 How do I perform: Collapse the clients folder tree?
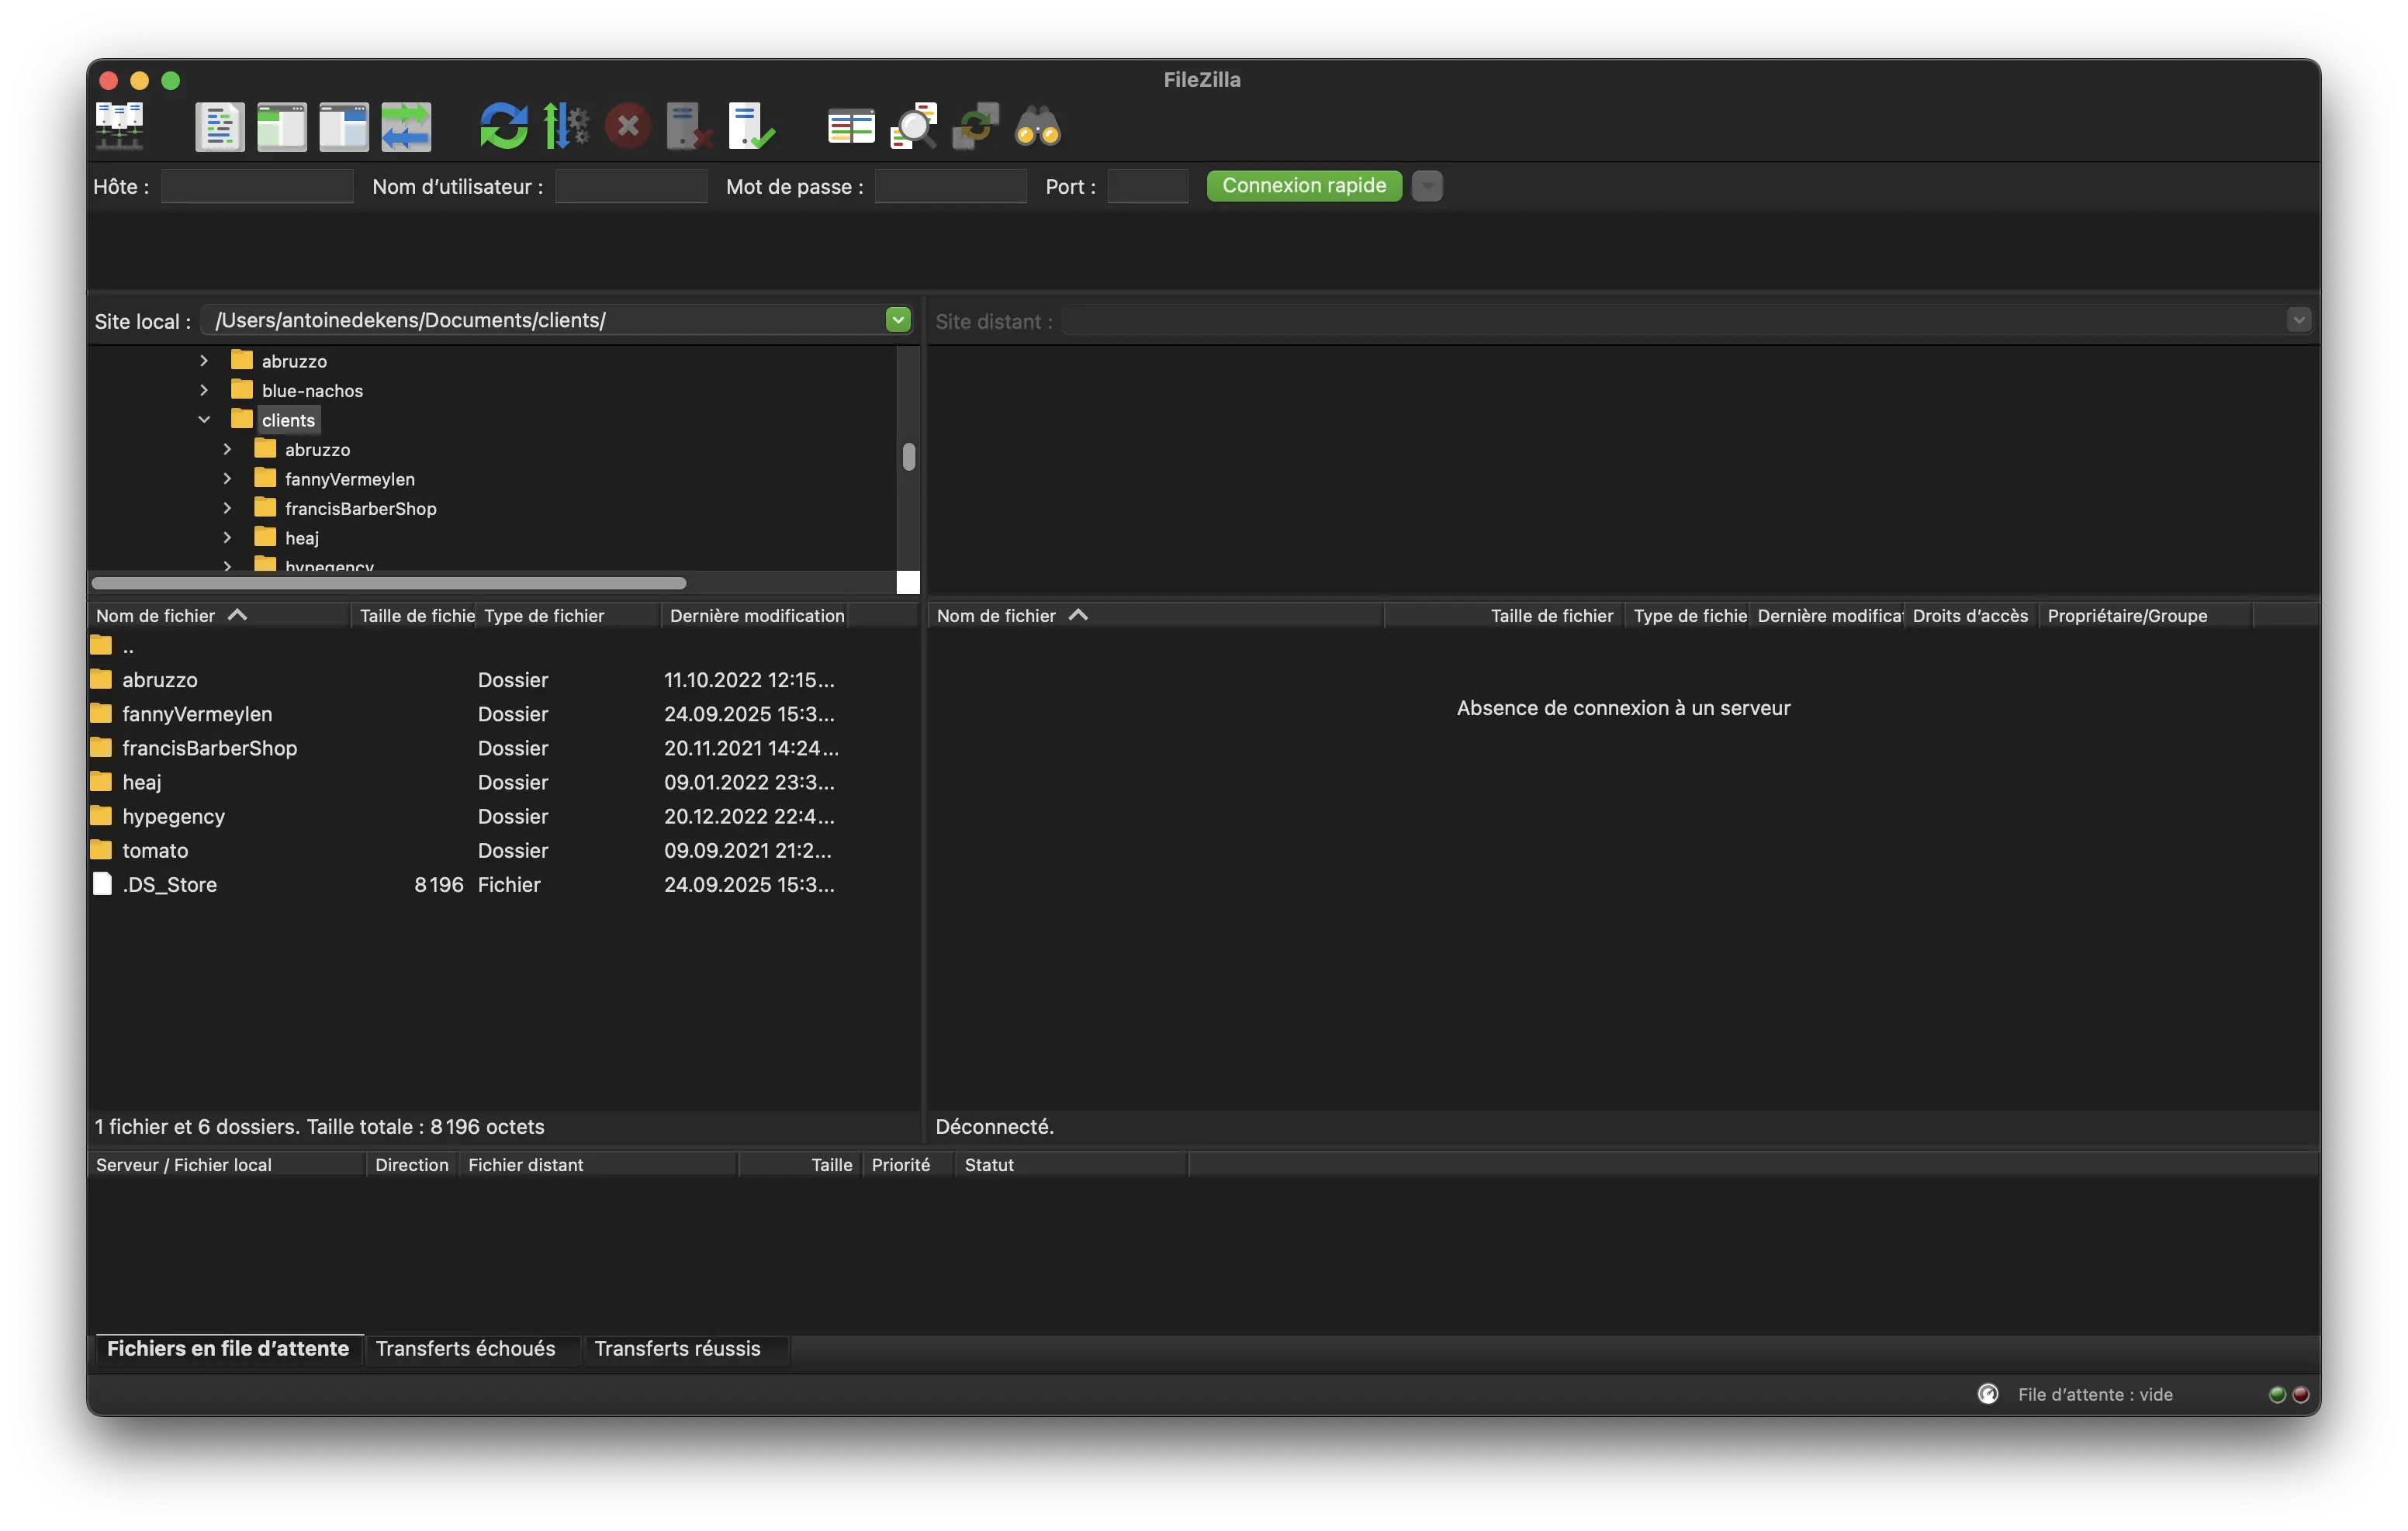pos(204,420)
